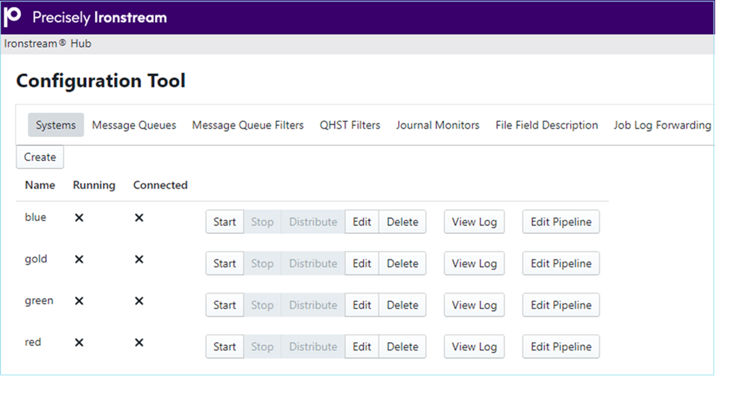743x396 pixels.
Task: View Log for gold system
Action: [x=474, y=263]
